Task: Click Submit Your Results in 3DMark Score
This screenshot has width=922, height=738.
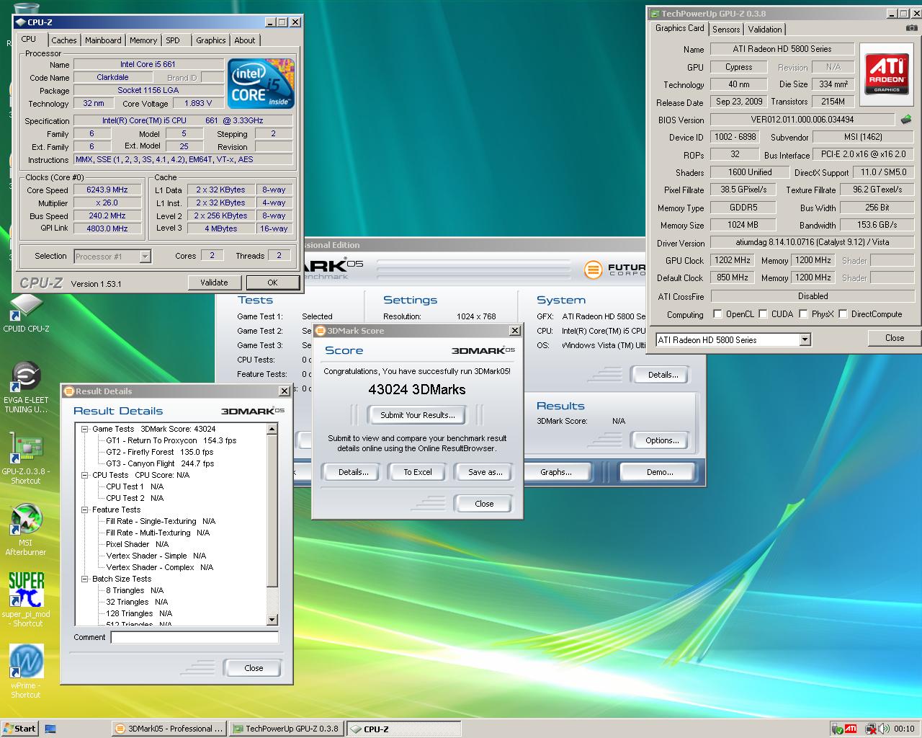Action: click(418, 415)
